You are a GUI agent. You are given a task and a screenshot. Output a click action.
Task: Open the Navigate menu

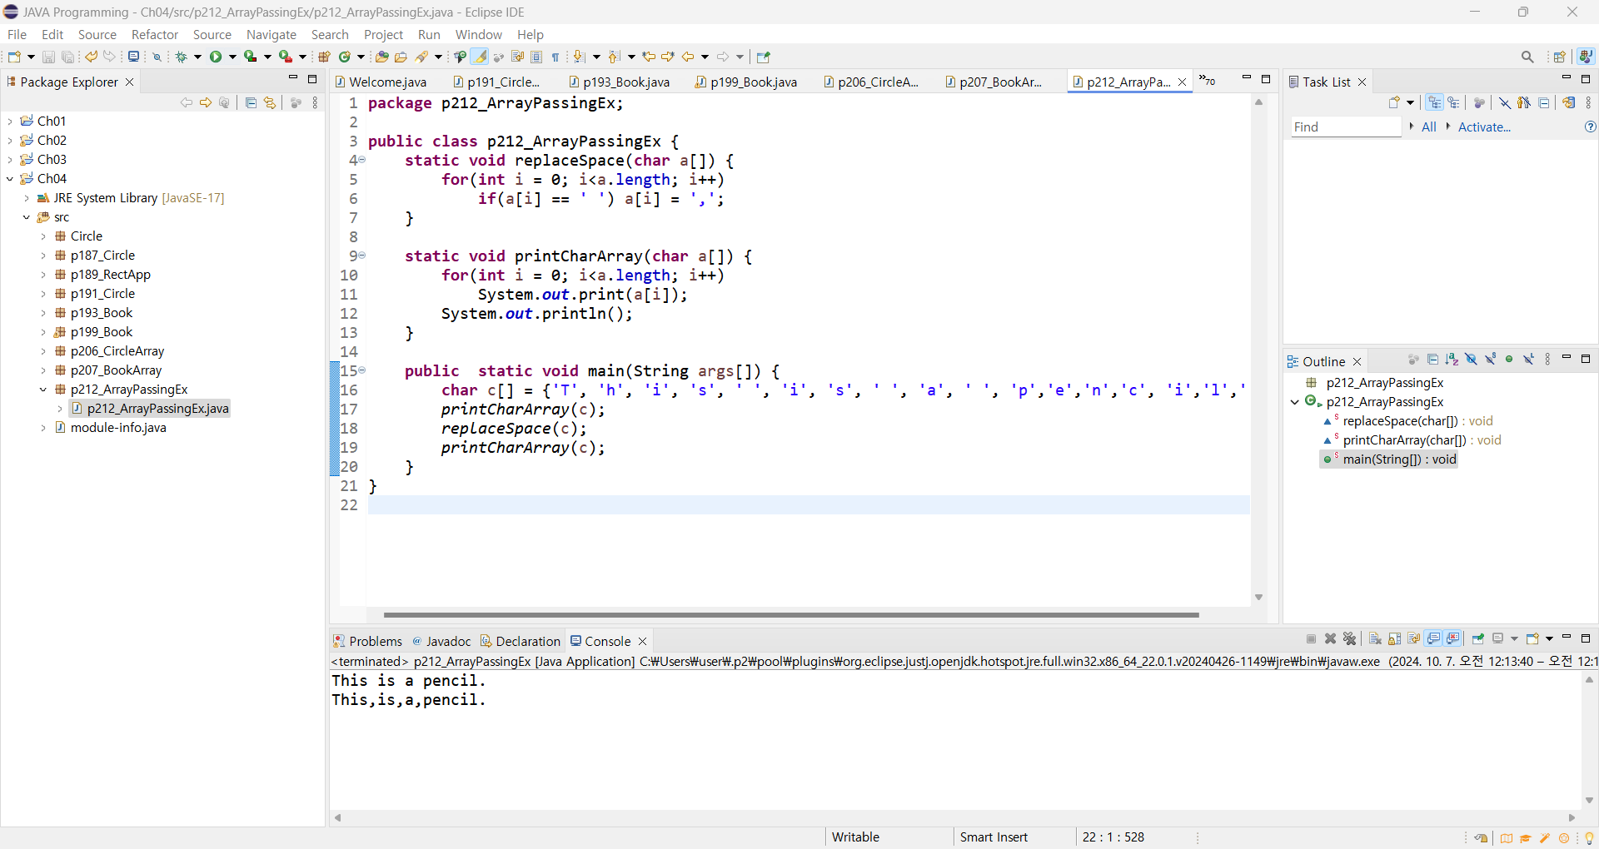[271, 34]
